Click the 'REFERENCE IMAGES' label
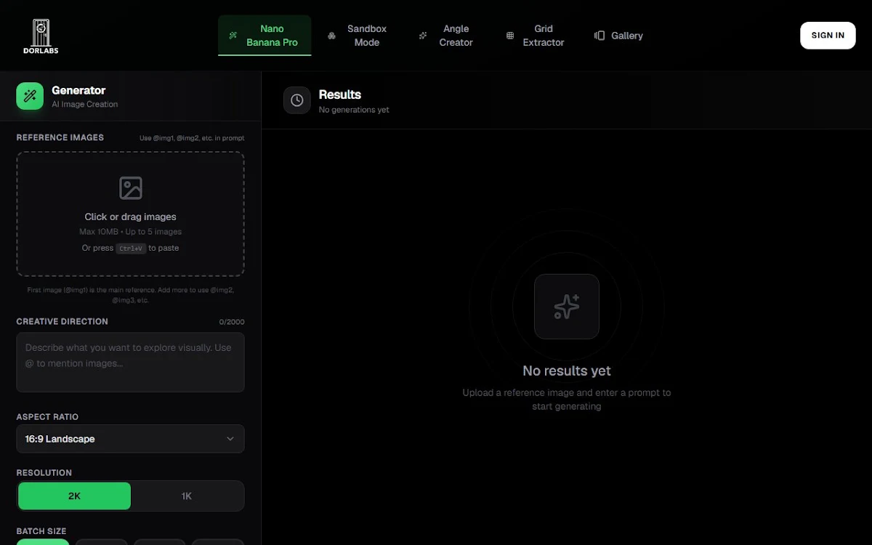872x545 pixels. [60, 137]
